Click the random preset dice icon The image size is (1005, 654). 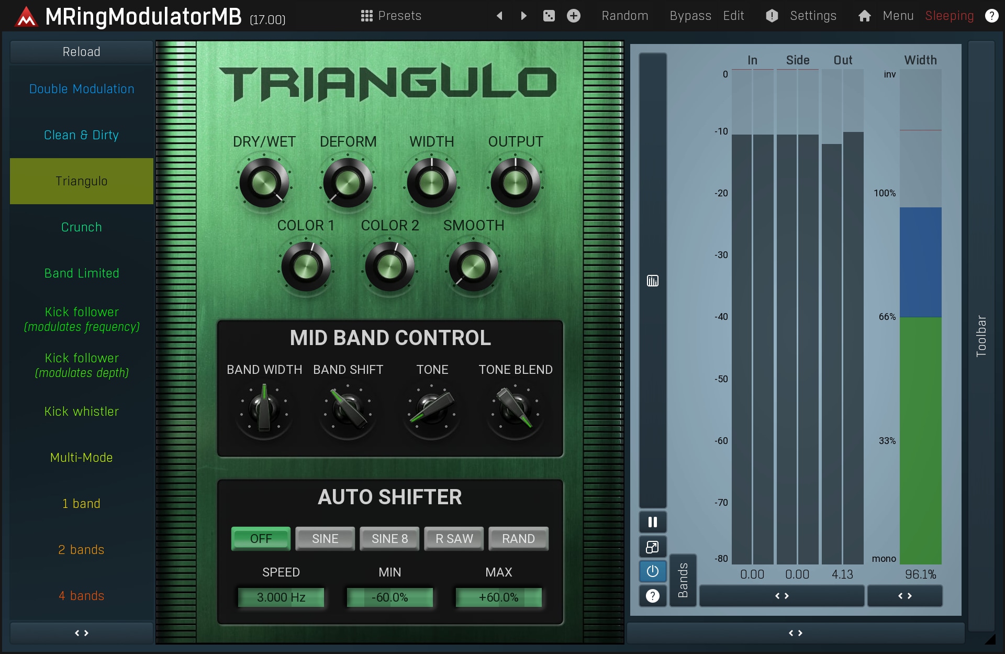[549, 16]
